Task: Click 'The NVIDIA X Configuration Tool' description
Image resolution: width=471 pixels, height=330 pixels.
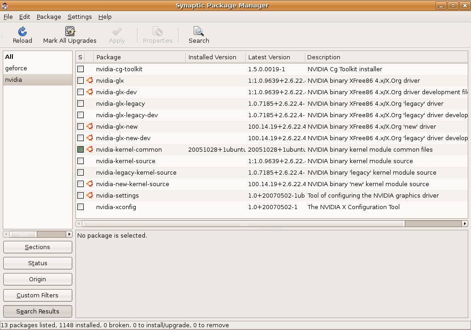Action: (x=354, y=207)
